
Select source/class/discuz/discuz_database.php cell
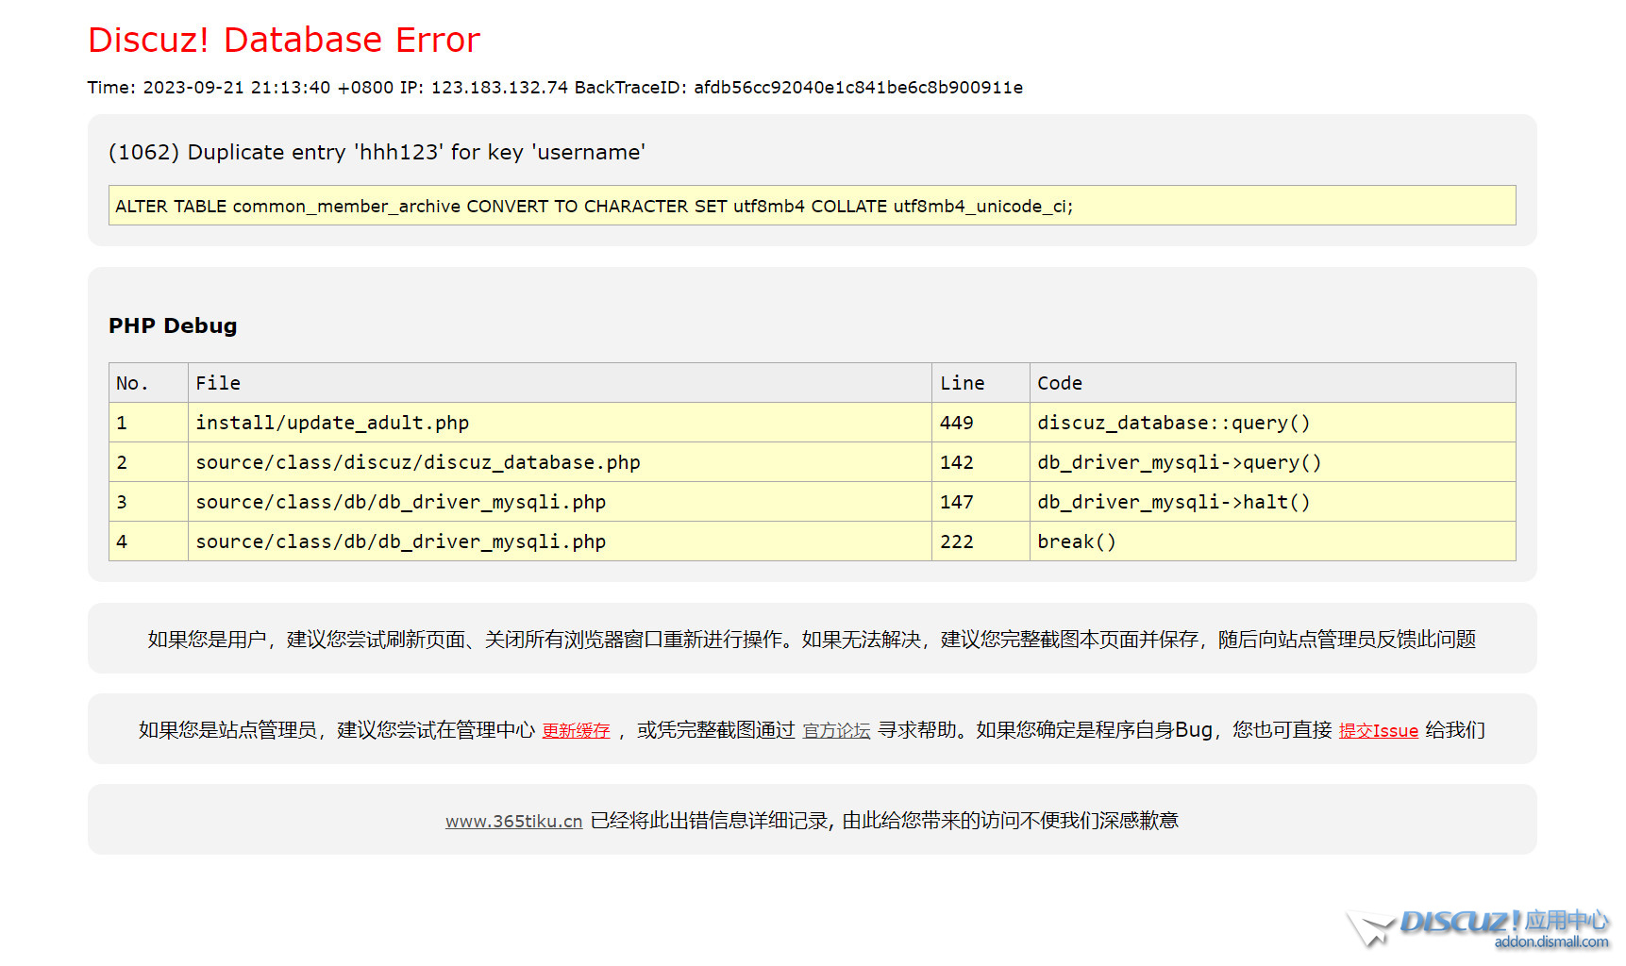[560, 462]
